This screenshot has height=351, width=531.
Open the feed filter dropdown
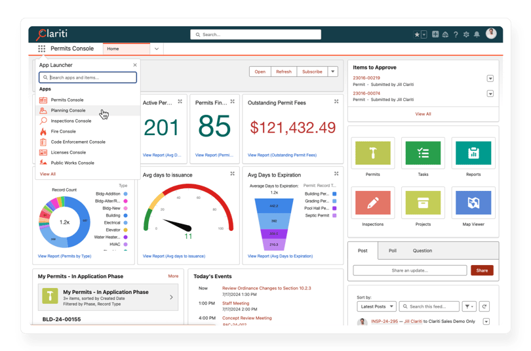(x=469, y=306)
